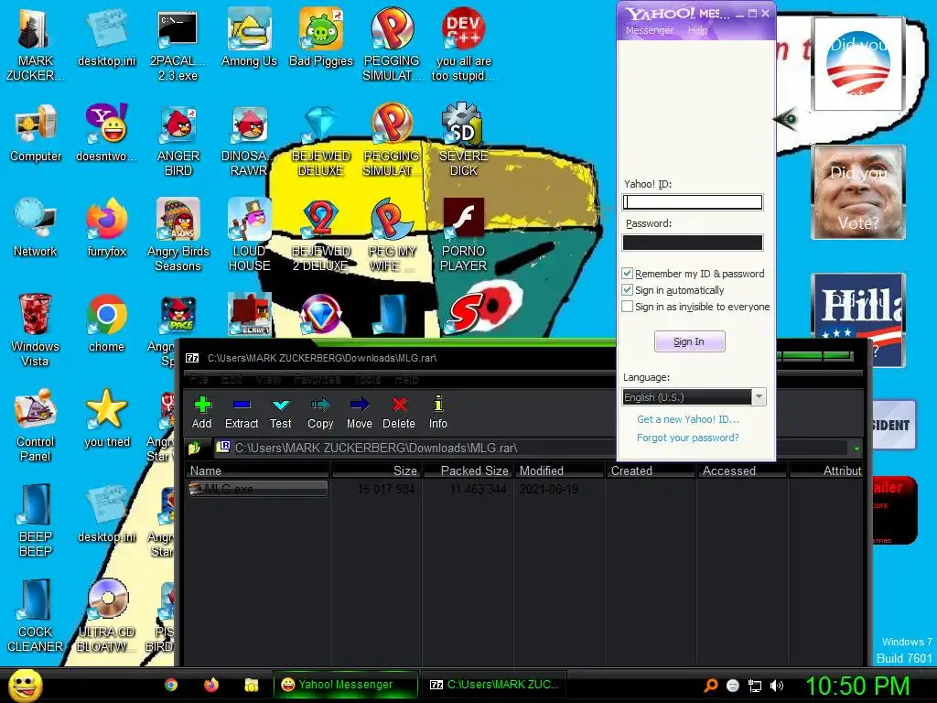Click the Password field in Yahoo Messenger

pos(693,242)
